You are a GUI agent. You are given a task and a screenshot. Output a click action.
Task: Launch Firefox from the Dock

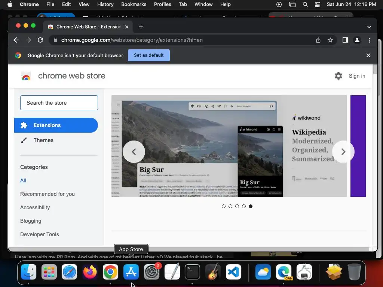tap(90, 272)
